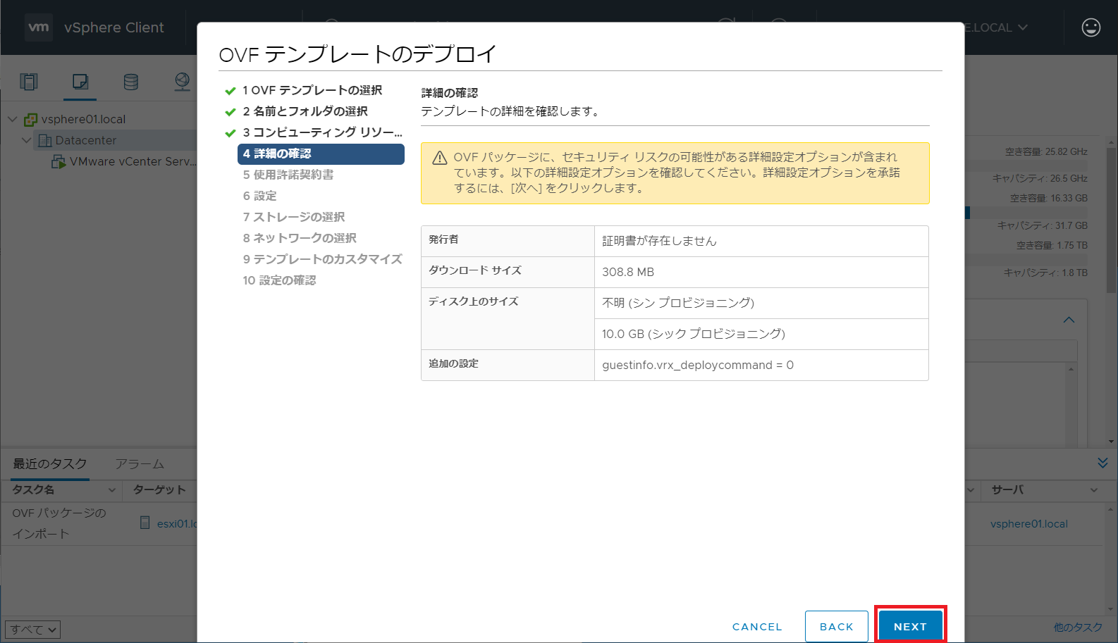Viewport: 1118px width, 643px height.
Task: Go to step 1 OVF テンプレートの選択
Action: [x=312, y=90]
